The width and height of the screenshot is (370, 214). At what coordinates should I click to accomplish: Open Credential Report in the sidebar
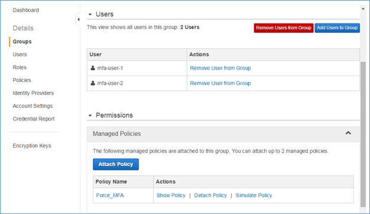pyautogui.click(x=34, y=119)
